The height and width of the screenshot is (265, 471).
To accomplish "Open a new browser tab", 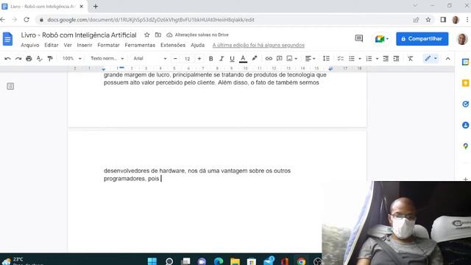I will click(96, 7).
